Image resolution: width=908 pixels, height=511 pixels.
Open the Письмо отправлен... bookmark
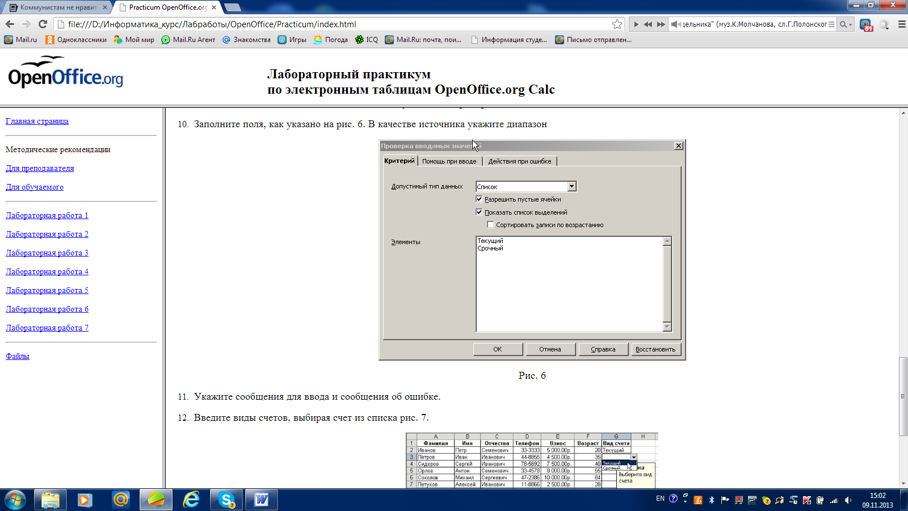(x=593, y=40)
